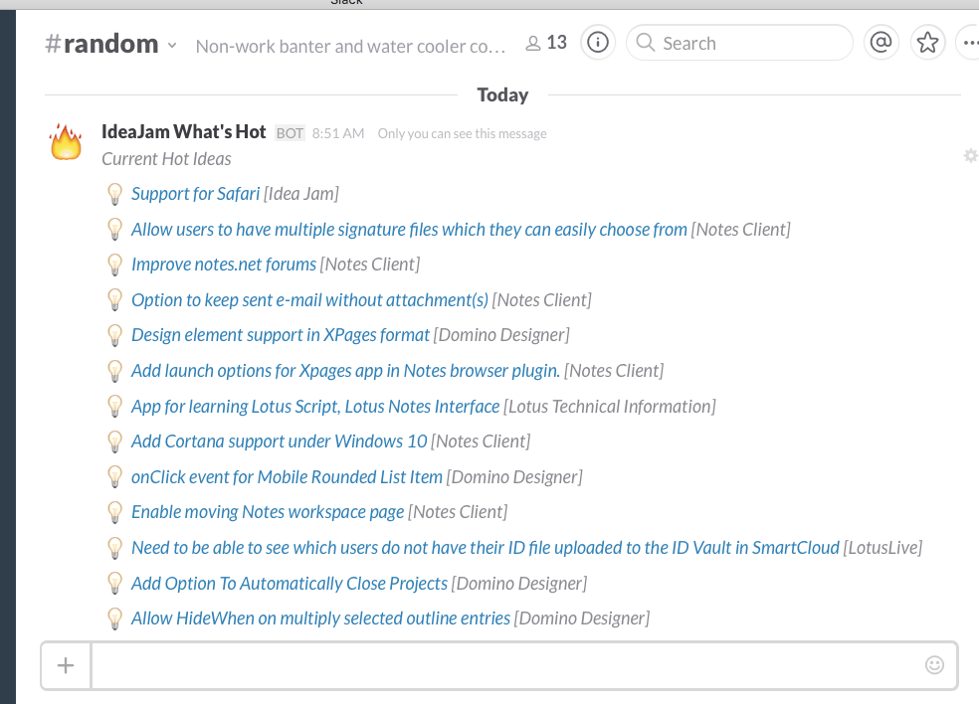View channel members count icon
Viewport: 979px width, 704px height.
point(546,43)
